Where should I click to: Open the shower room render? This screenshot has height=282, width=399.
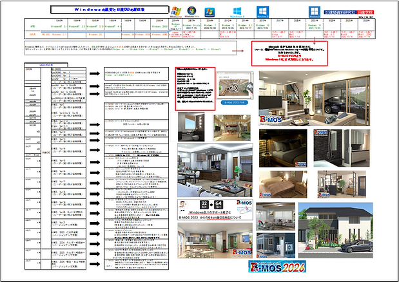pos(342,148)
